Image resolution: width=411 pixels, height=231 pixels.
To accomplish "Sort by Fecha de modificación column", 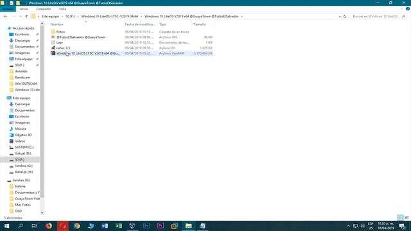I will coord(140,24).
